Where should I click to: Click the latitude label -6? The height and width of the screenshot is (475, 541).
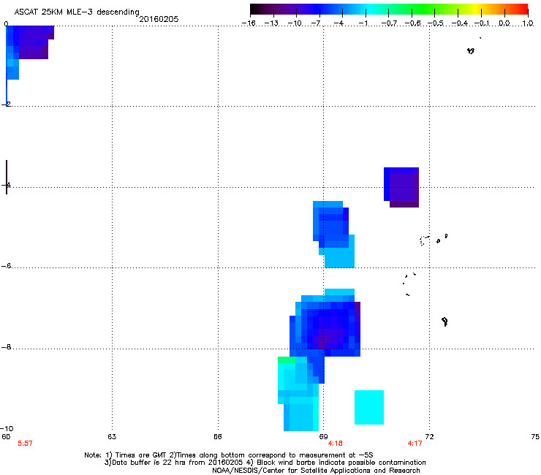click(x=7, y=265)
